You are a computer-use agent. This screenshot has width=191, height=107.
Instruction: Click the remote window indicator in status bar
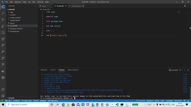tap(2, 101)
